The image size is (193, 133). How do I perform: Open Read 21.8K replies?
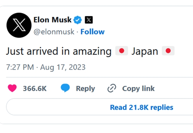pyautogui.click(x=141, y=107)
